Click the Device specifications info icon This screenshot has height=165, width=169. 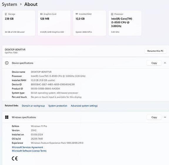[x=7, y=63]
